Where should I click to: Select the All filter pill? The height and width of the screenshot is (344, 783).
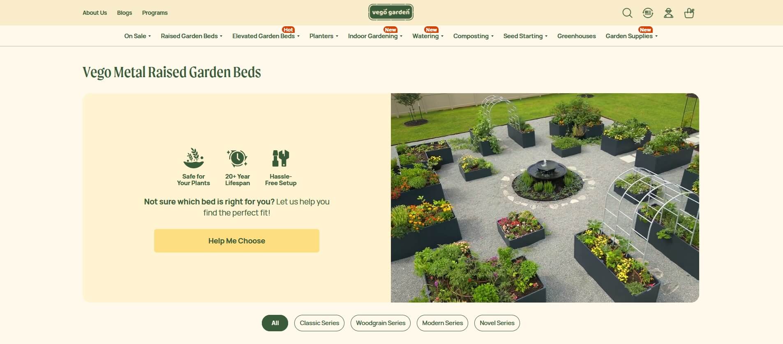(x=275, y=323)
